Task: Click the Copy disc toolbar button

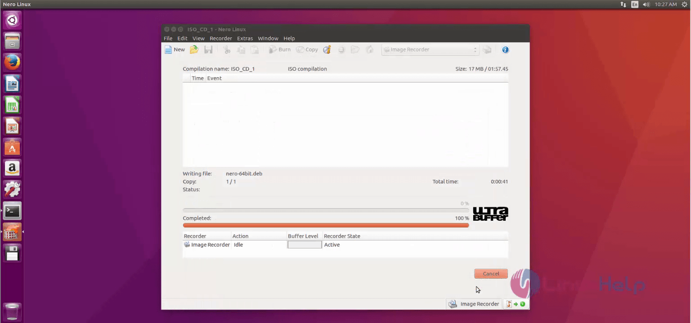Action: tap(307, 50)
